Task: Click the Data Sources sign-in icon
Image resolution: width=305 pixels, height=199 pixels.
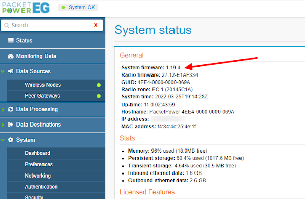Action: (11, 71)
